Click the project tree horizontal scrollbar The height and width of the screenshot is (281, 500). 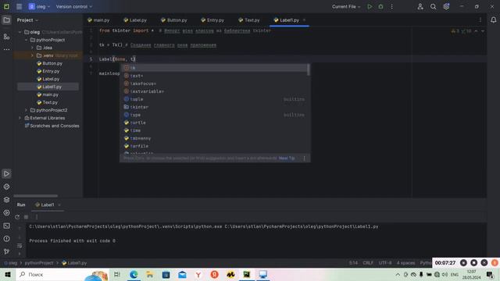35,196
